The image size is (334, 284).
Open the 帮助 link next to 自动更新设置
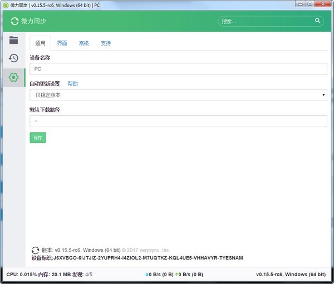[x=72, y=84]
